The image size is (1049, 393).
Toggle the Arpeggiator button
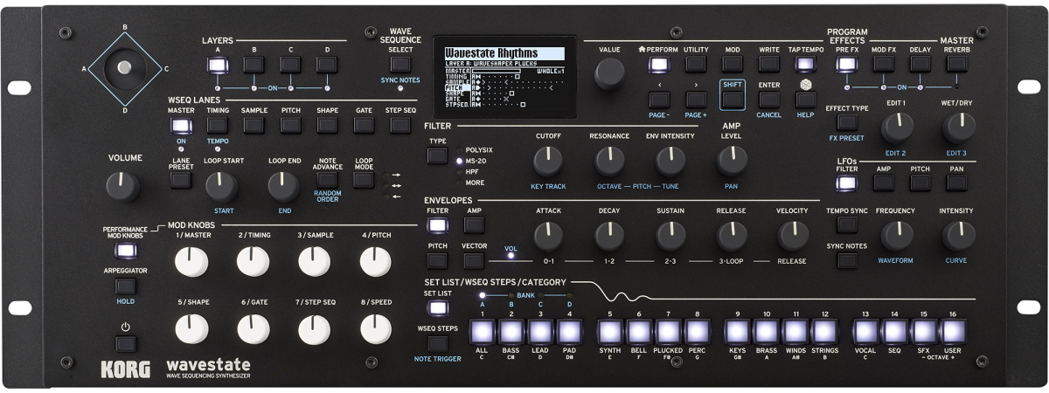(126, 286)
